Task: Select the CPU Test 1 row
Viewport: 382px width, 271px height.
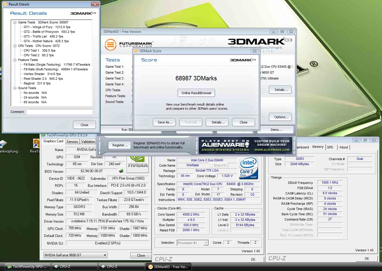Action: tap(40, 50)
